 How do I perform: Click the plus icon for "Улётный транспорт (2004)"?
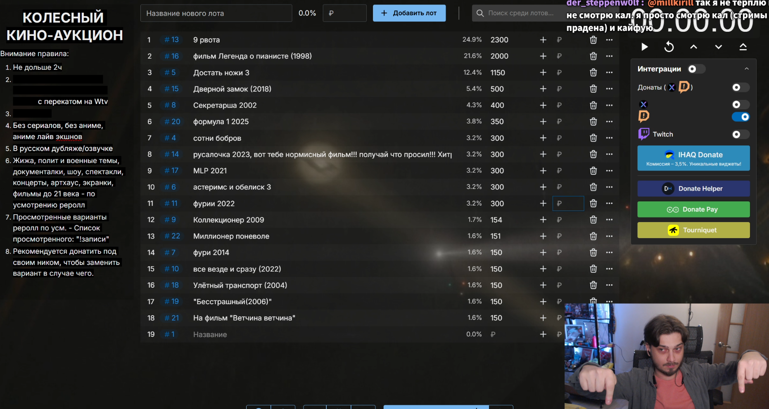point(543,285)
